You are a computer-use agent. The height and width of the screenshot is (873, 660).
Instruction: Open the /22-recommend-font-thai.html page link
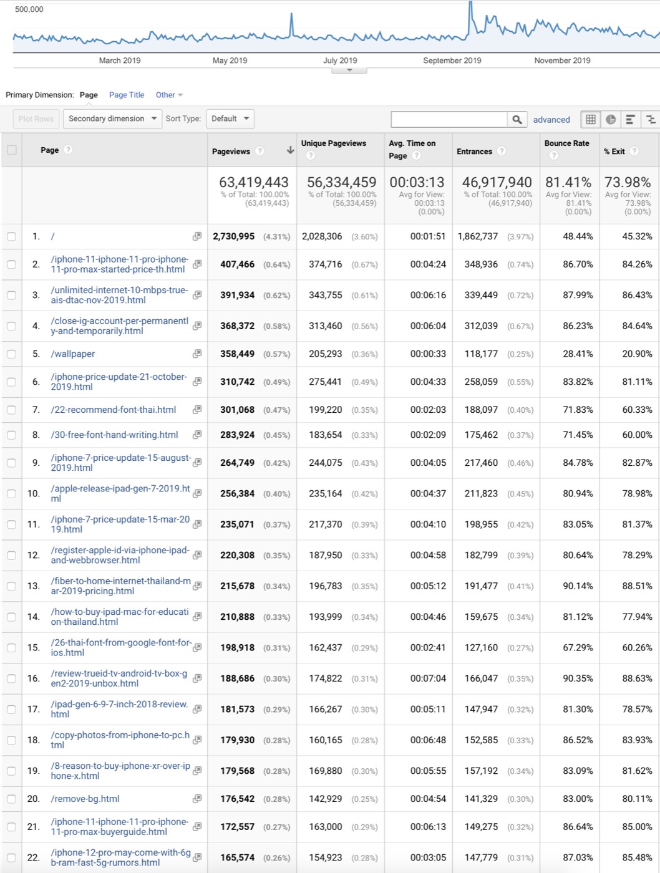[x=114, y=410]
